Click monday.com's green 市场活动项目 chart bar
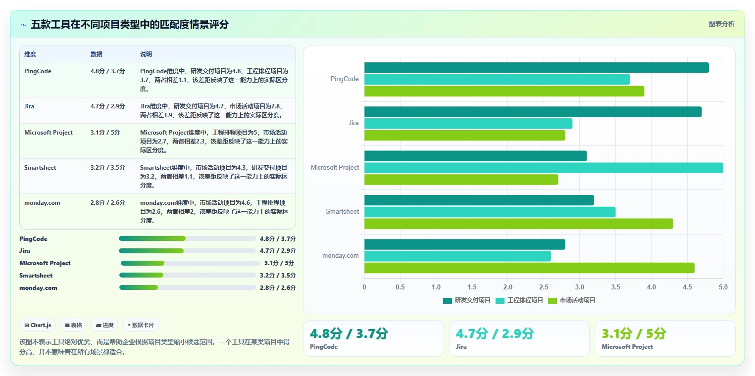 [x=529, y=268]
